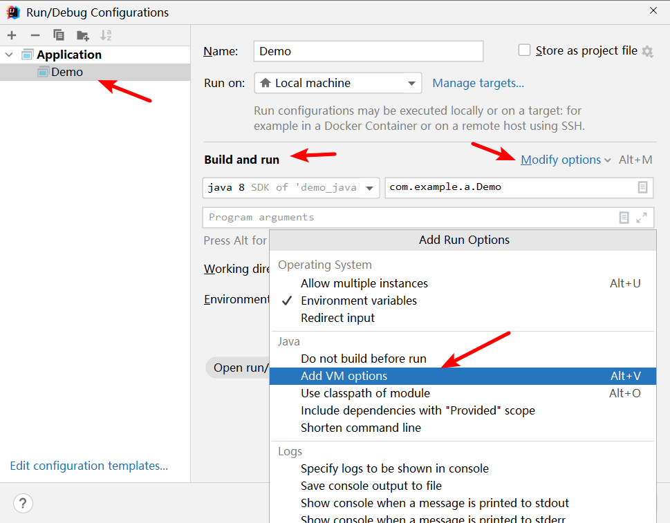Open the Manage targets link

(x=478, y=83)
